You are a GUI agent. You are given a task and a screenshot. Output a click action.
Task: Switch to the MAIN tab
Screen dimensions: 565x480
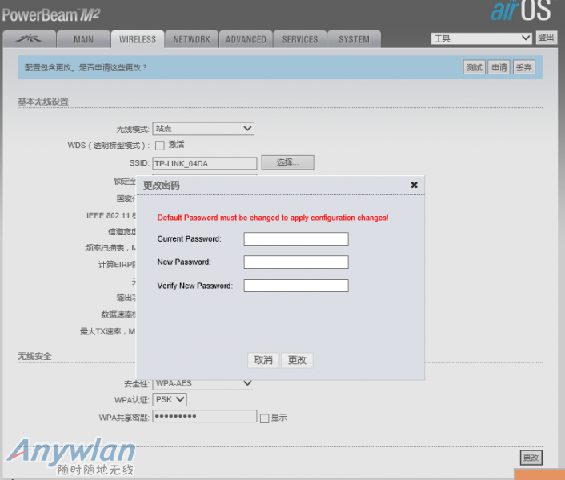click(83, 39)
